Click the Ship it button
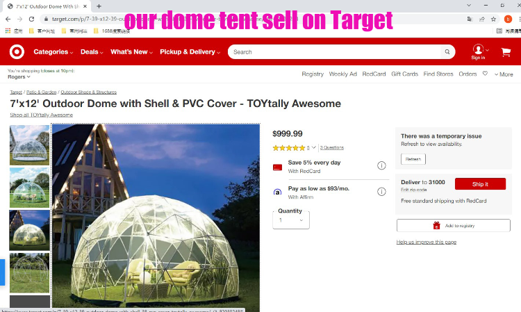 [x=480, y=184]
